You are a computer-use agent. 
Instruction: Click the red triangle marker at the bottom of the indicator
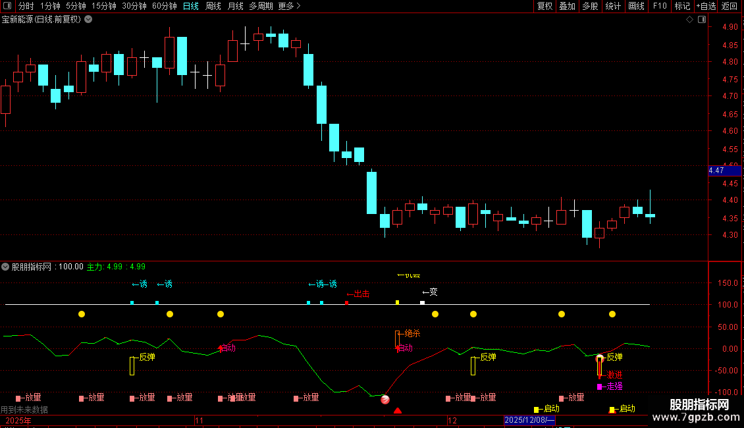pyautogui.click(x=398, y=410)
